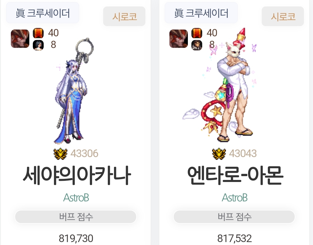Click the dark-haired girl portrait icon on left card

pos(38,45)
